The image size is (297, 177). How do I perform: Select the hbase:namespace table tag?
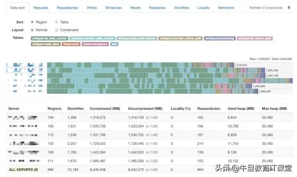pos(95,44)
